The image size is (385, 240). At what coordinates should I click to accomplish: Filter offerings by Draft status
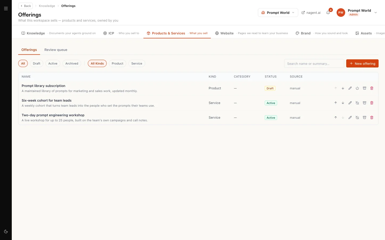[37, 63]
